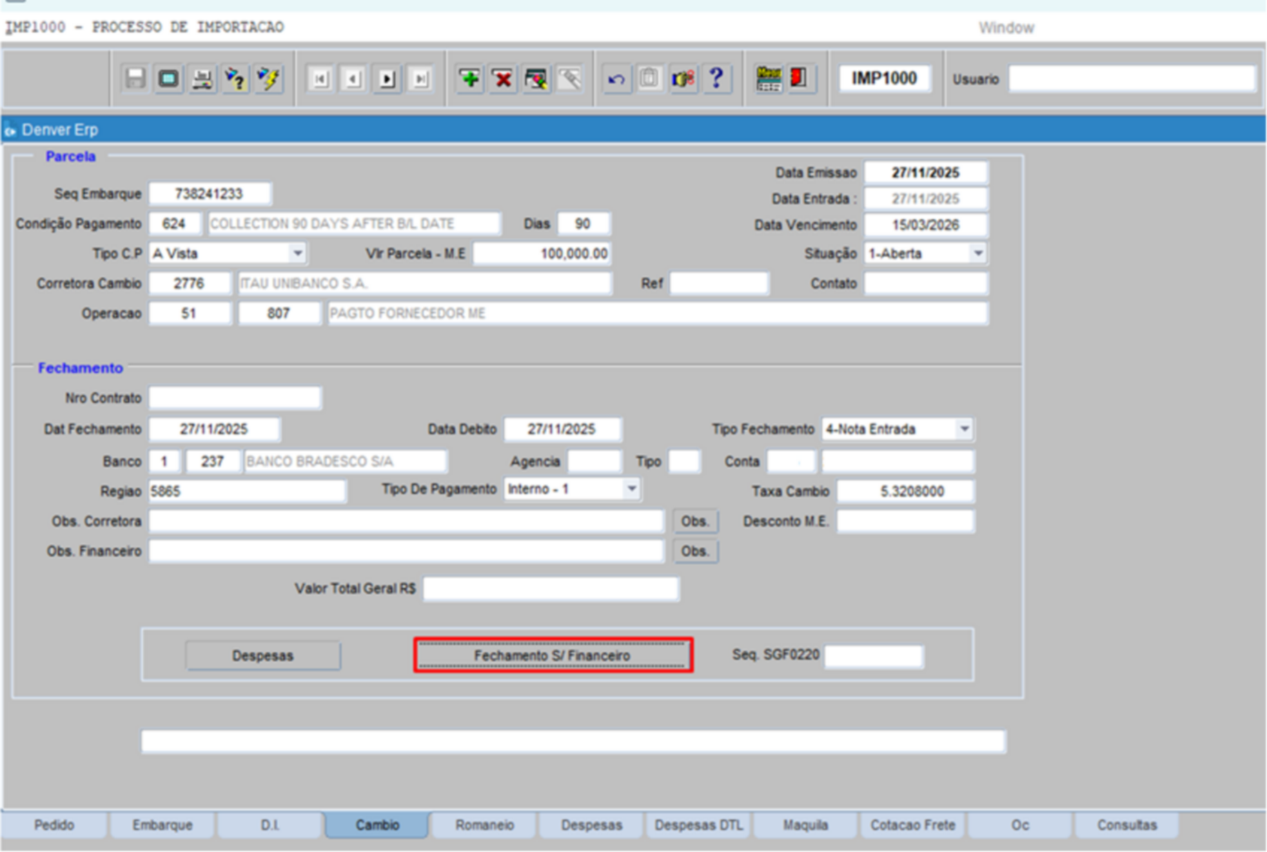
Task: Click the blue undo arrow icon
Action: 616,79
